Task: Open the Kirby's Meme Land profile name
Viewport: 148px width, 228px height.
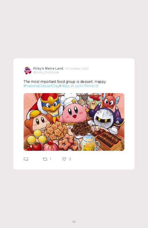Action: click(x=48, y=68)
